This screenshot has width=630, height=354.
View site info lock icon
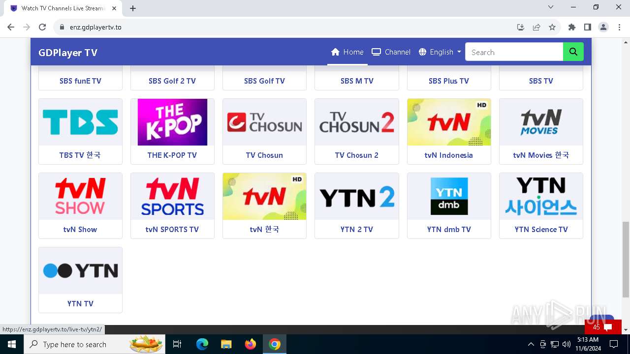62,27
